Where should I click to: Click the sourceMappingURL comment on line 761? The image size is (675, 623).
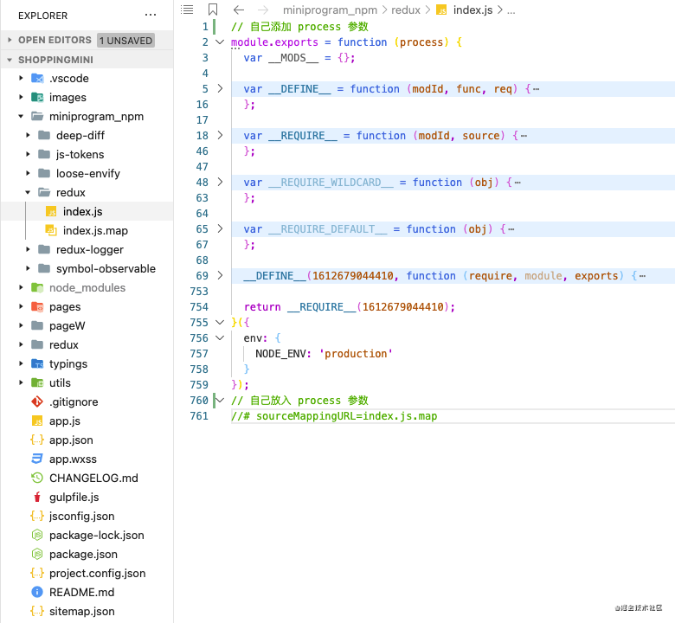pos(334,416)
